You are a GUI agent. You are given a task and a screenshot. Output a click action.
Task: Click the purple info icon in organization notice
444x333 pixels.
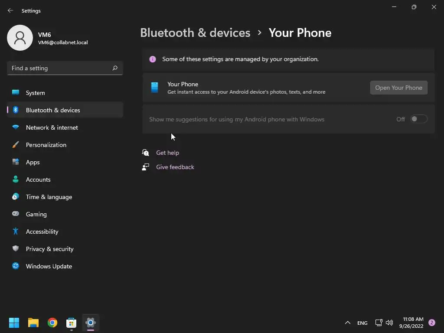pos(153,59)
